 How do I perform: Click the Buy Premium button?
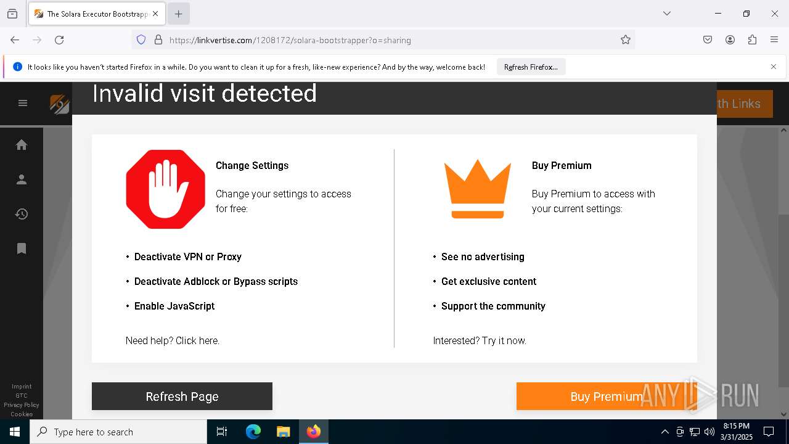(x=607, y=397)
